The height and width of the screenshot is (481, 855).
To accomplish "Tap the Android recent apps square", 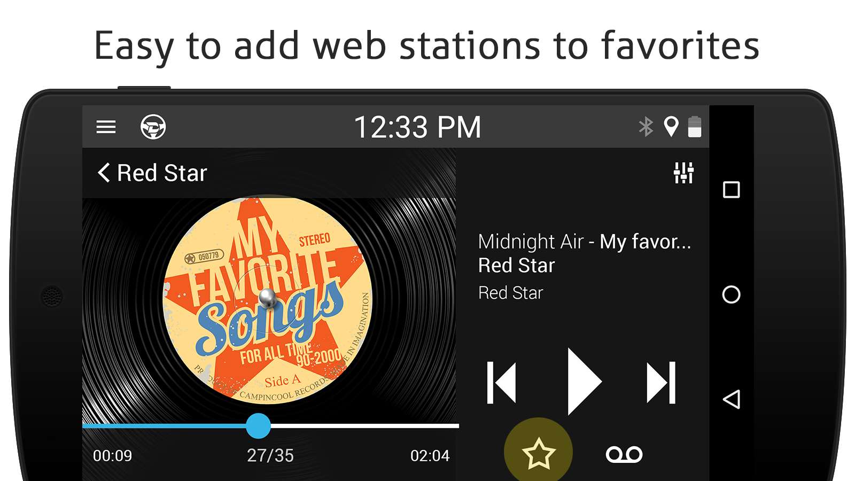I will tap(731, 190).
